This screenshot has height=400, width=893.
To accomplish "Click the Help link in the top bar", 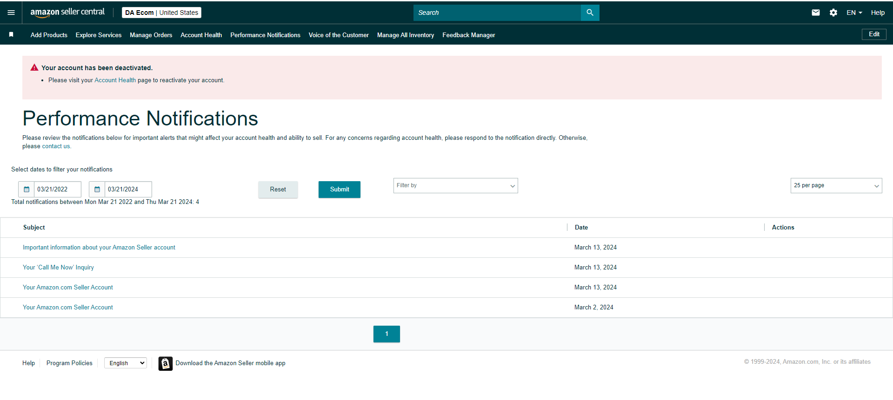I will [878, 13].
